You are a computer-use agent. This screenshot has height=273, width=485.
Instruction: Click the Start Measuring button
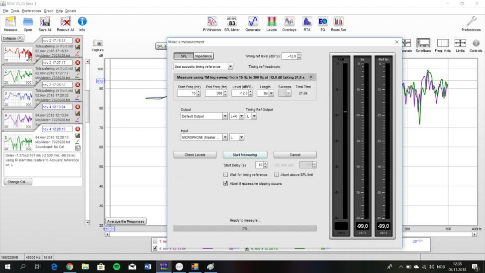coord(244,155)
